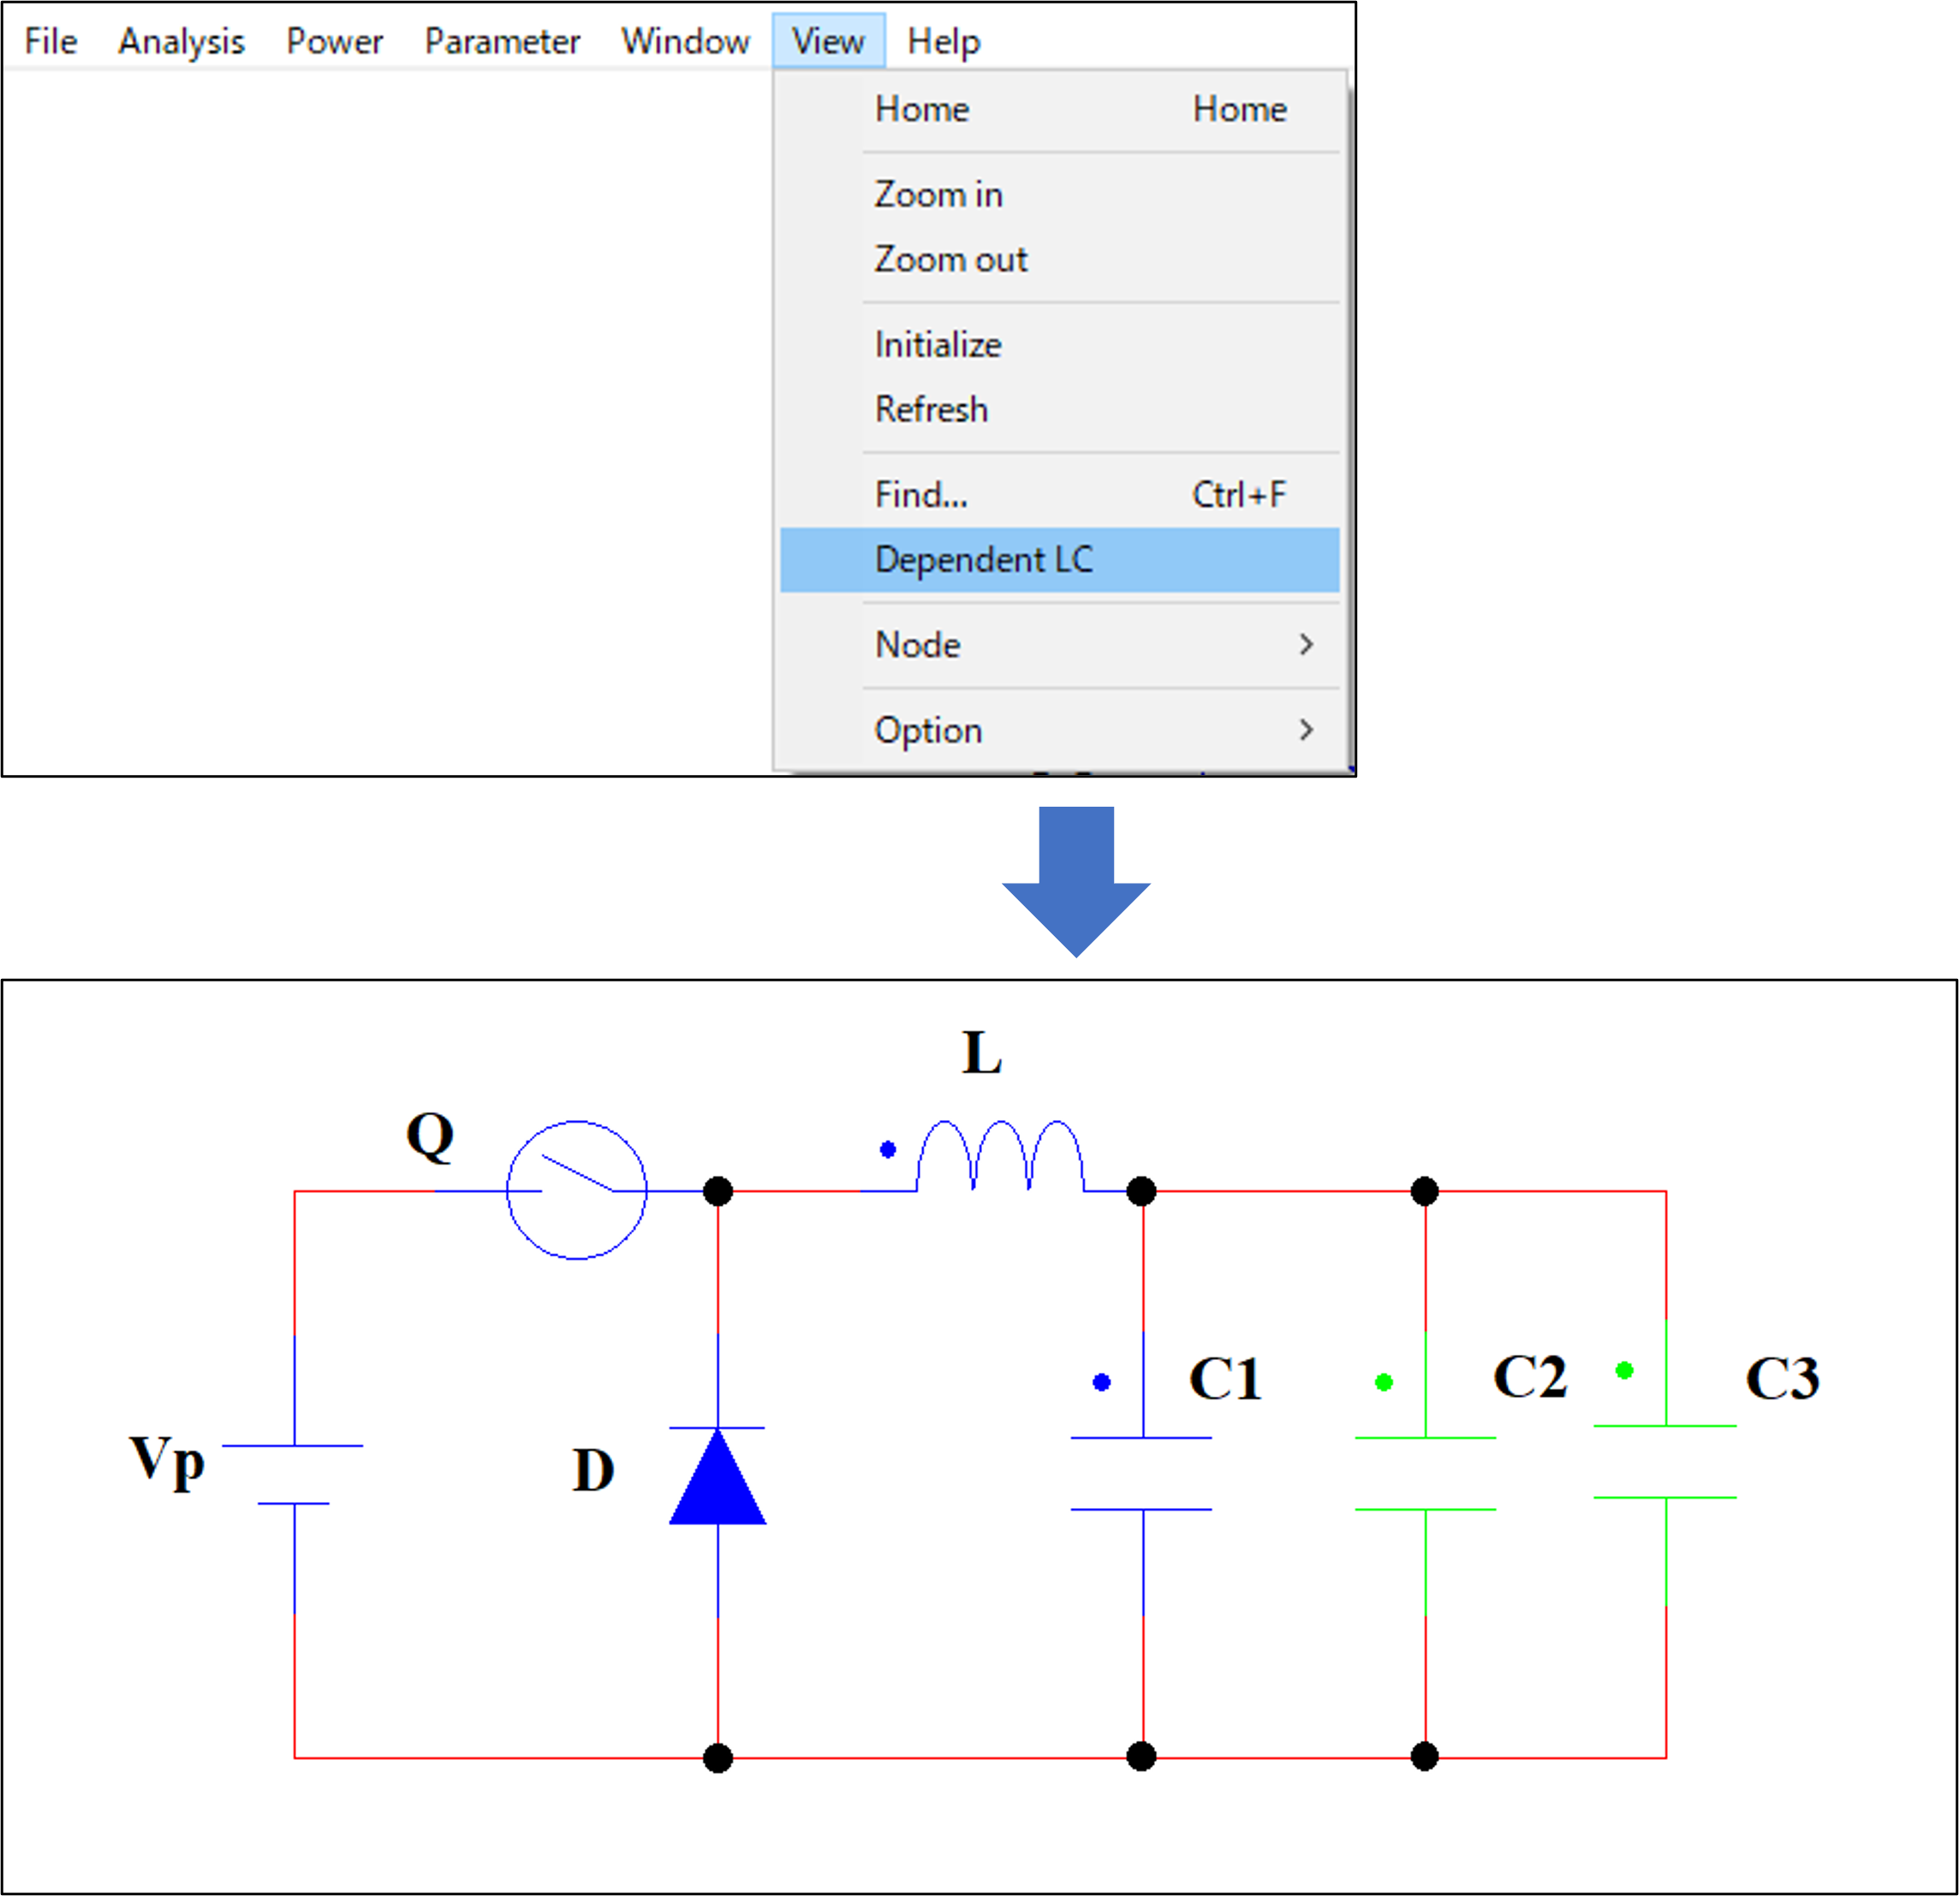Choose Home in the View menu
The height and width of the screenshot is (1896, 1959).
tap(1059, 109)
